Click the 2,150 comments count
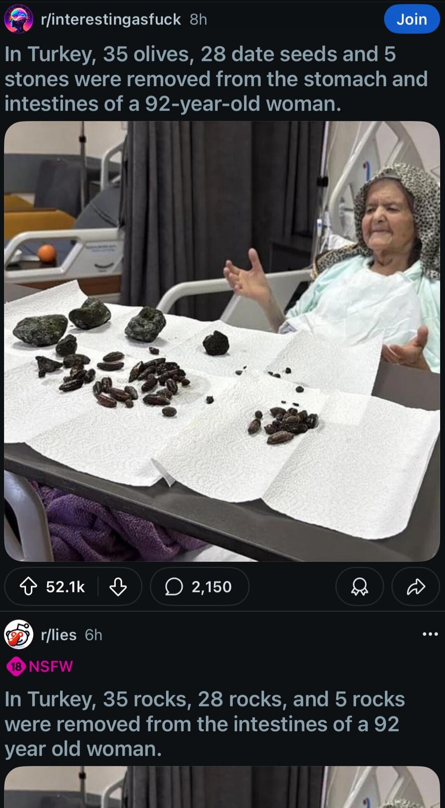445x808 pixels. point(211,587)
